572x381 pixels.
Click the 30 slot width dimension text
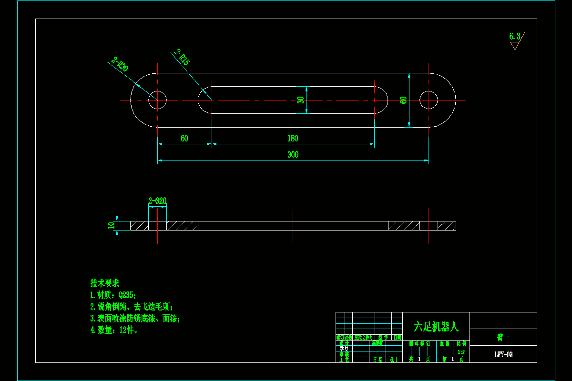[300, 100]
